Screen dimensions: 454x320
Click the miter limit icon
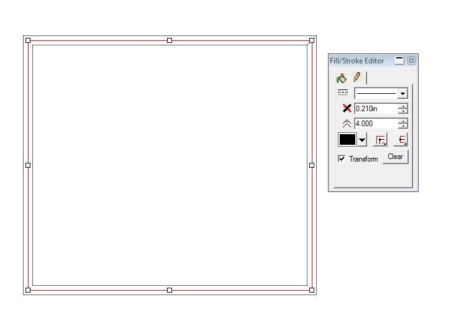coord(347,124)
